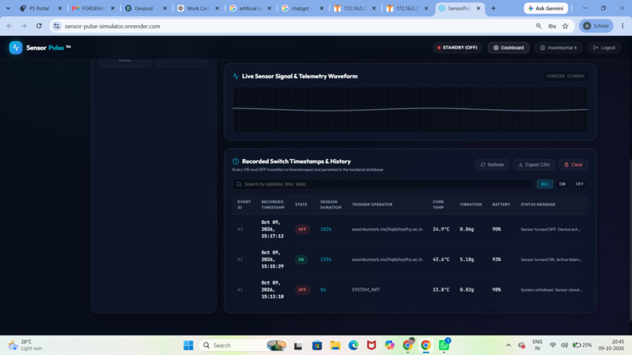Close the SensorPulse browser tab
The height and width of the screenshot is (355, 632).
click(x=478, y=8)
